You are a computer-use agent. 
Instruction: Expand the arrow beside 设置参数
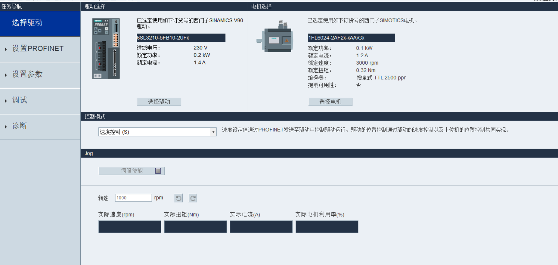(x=6, y=75)
